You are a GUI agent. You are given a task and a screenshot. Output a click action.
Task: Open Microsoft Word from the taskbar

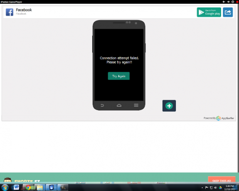[17, 187]
